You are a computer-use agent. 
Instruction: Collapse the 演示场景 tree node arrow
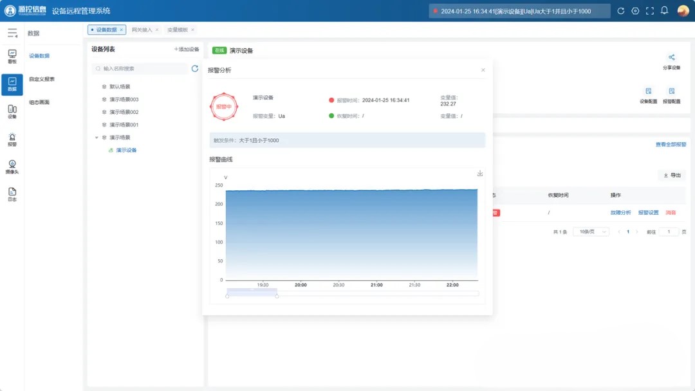click(x=97, y=138)
